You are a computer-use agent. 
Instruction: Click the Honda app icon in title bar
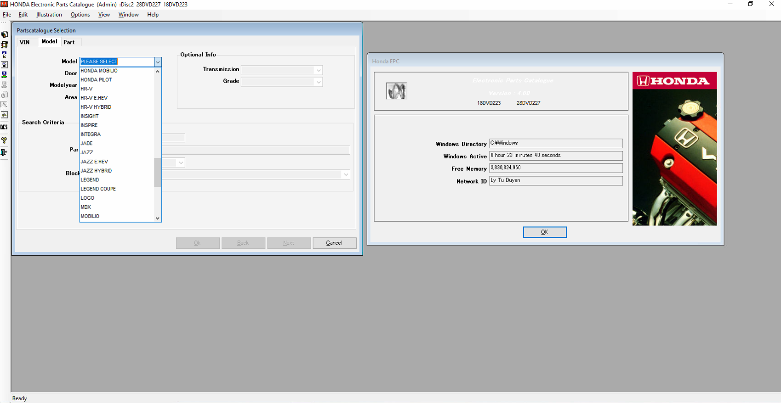click(4, 4)
